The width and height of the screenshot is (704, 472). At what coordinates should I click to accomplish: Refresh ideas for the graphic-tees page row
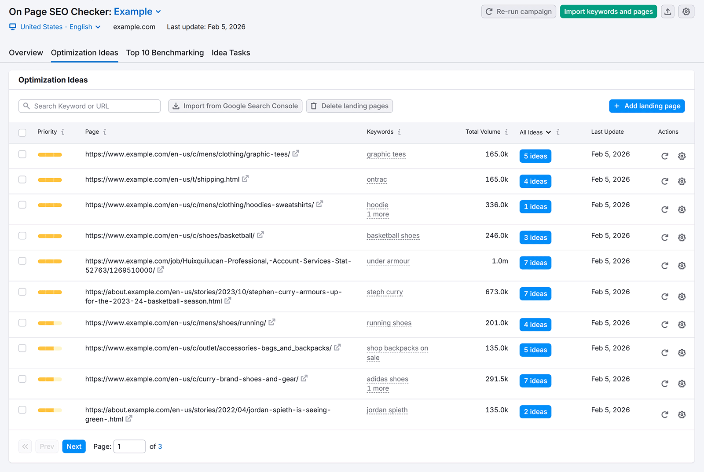coord(664,156)
